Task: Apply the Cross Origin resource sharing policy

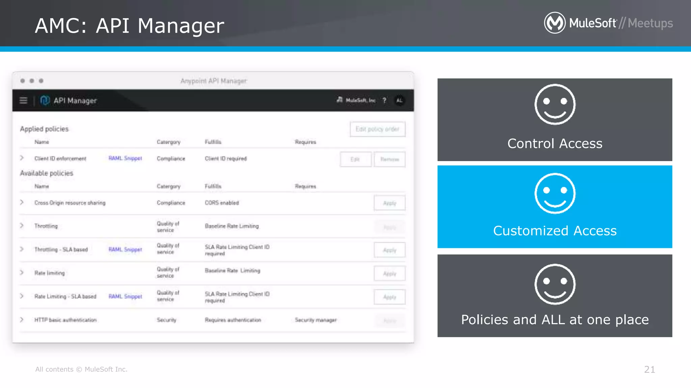Action: [389, 203]
